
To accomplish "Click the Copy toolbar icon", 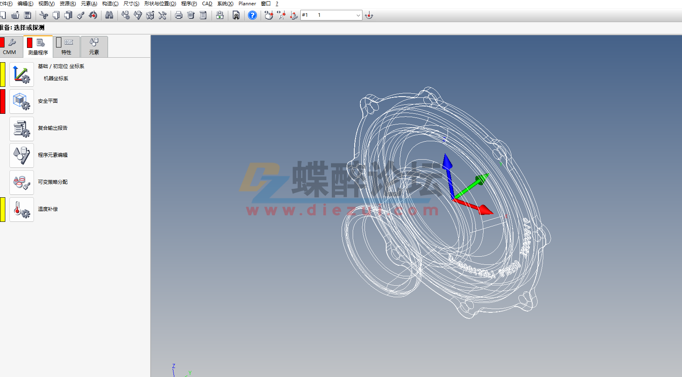I will (x=56, y=15).
